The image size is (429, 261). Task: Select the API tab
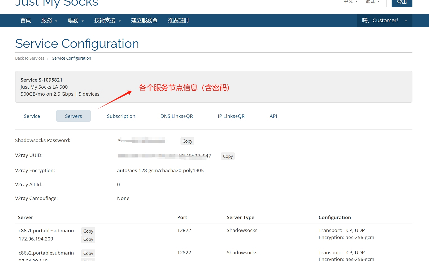[273, 116]
